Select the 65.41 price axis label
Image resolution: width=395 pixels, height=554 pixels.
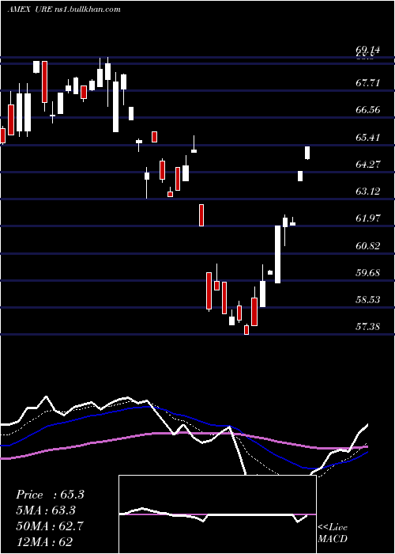coord(368,137)
